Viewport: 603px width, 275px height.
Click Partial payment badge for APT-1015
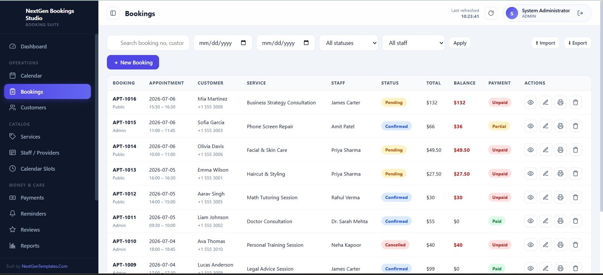(x=499, y=126)
